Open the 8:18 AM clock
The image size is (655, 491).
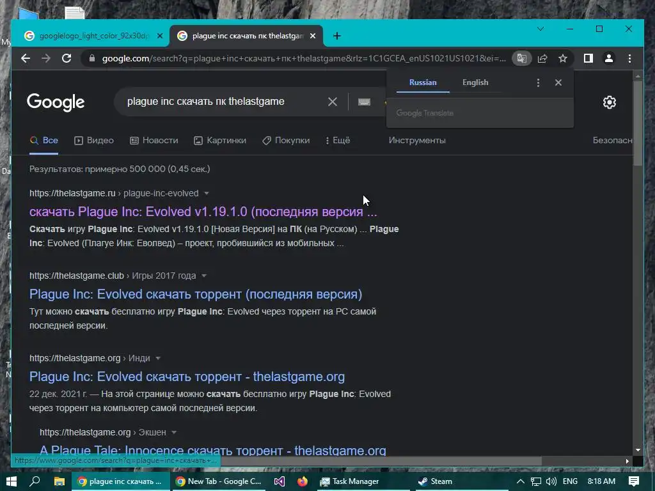(x=601, y=481)
